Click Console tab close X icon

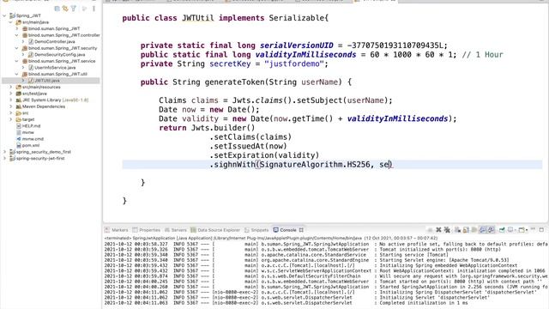click(x=301, y=230)
